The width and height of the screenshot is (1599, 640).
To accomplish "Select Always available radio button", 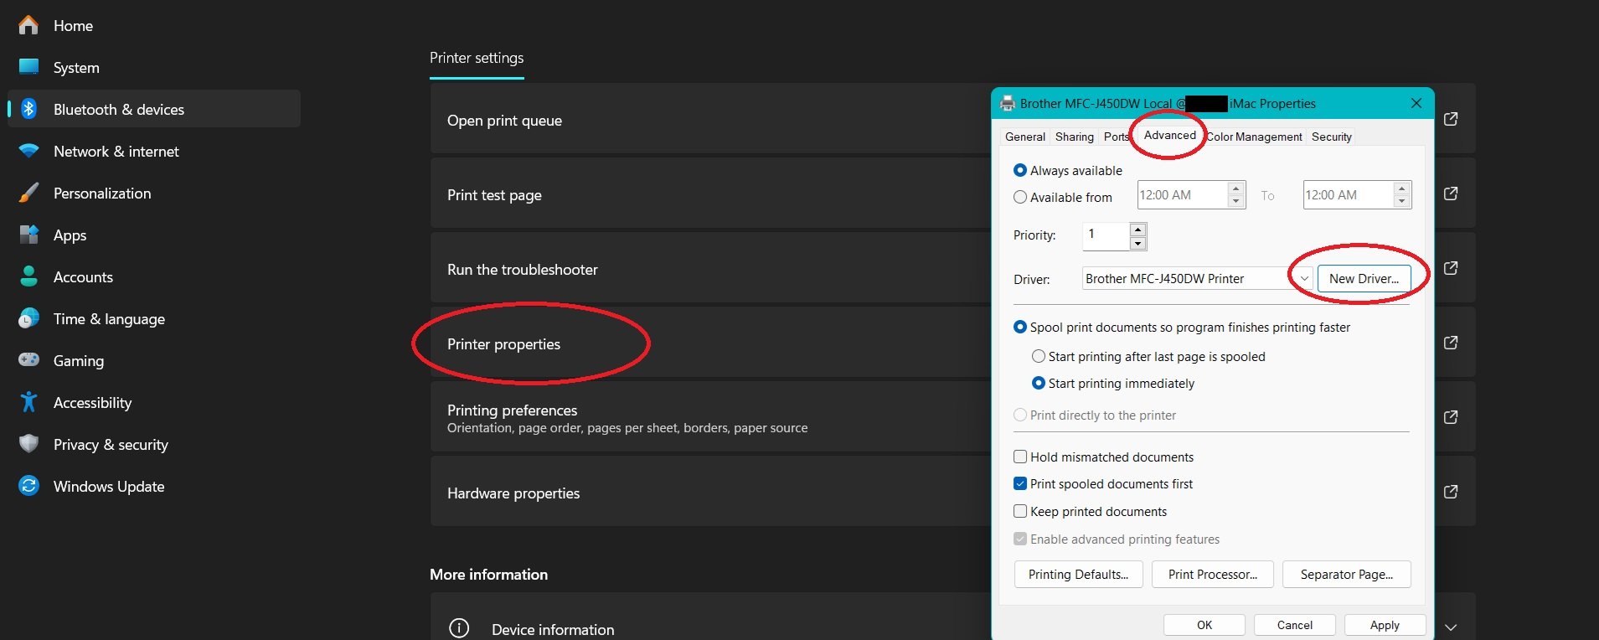I will click(x=1020, y=170).
